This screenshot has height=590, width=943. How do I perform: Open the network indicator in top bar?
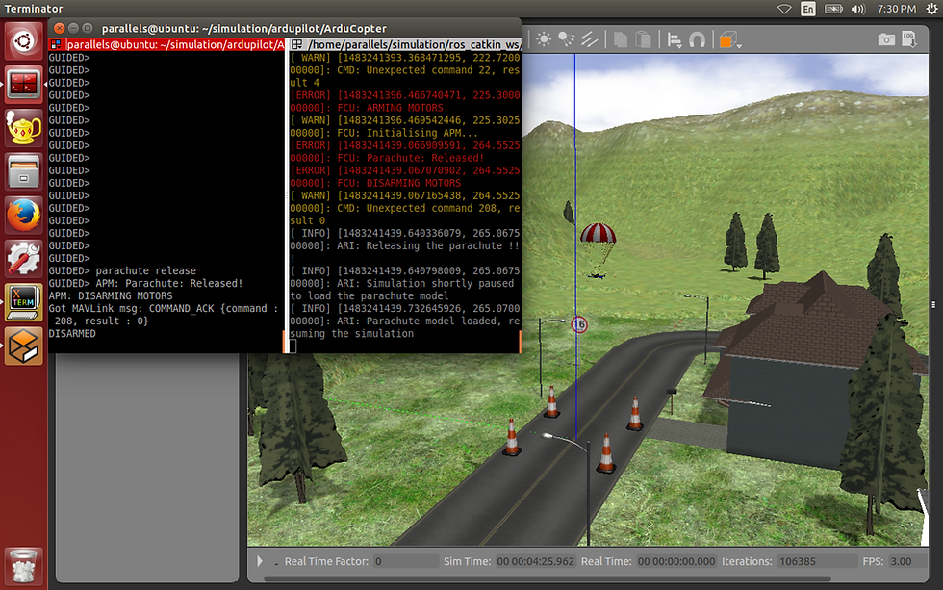pos(784,9)
